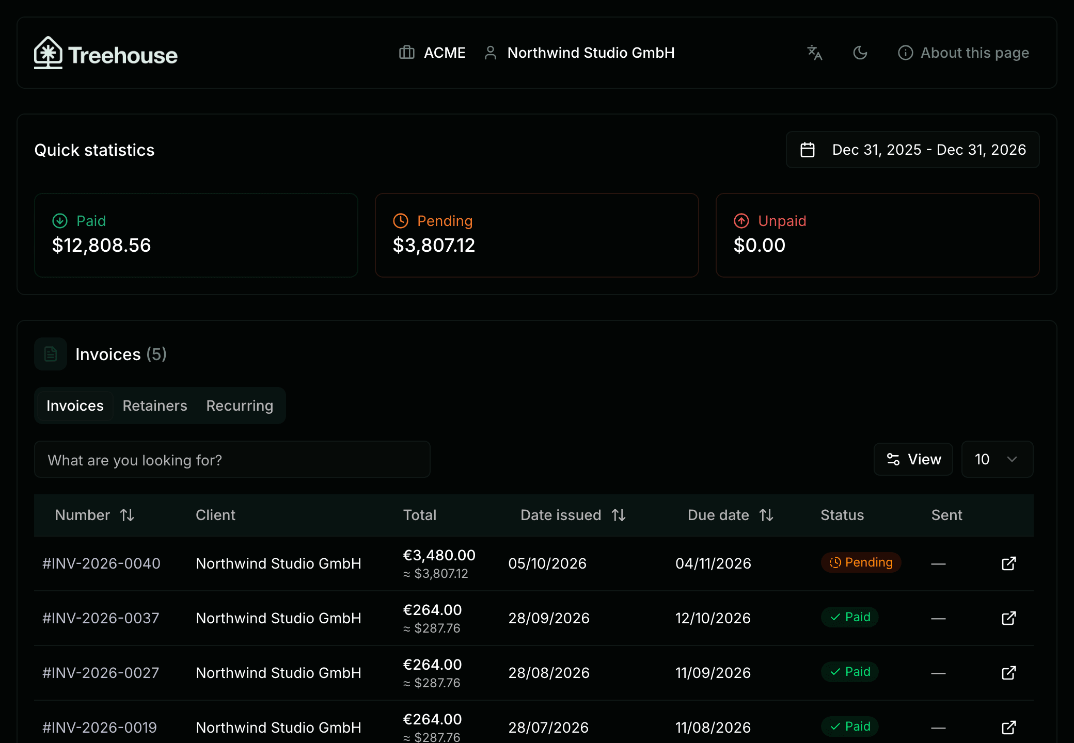The image size is (1074, 743).
Task: Click the Pending status badge
Action: (861, 562)
